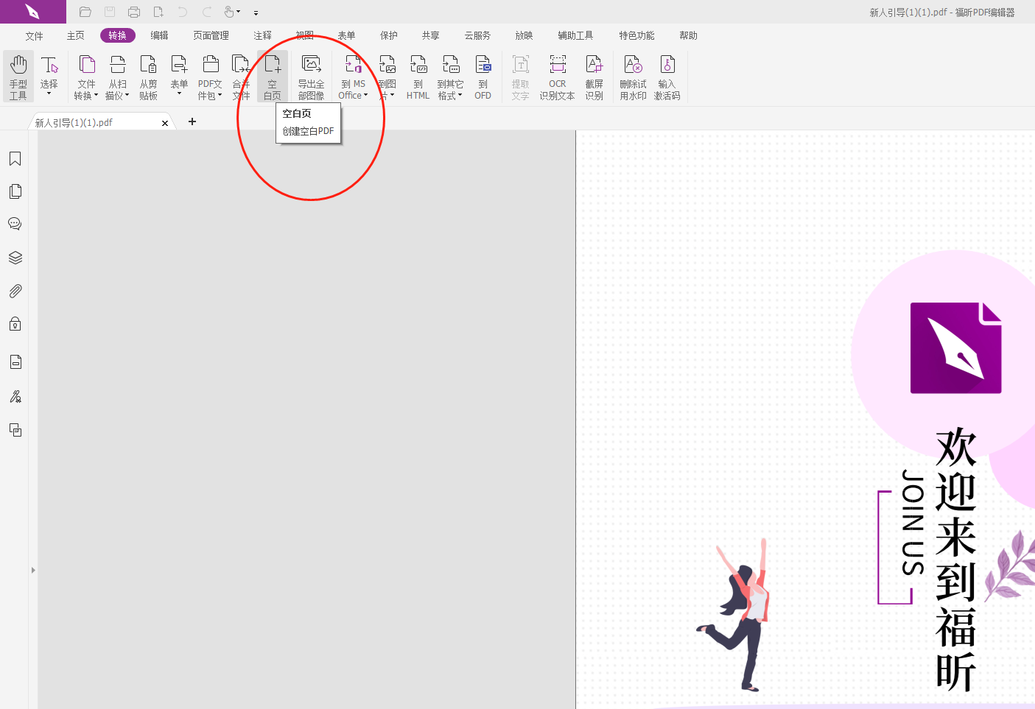Image resolution: width=1035 pixels, height=709 pixels.
Task: Open the layers panel in sidebar
Action: point(15,258)
